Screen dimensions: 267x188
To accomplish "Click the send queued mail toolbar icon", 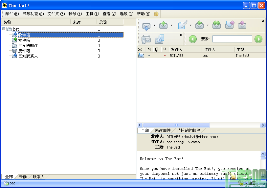I will 164,25.
